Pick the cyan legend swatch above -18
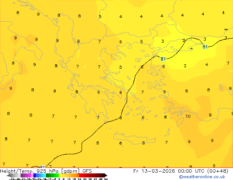233x180 pixels. [x=44, y=175]
